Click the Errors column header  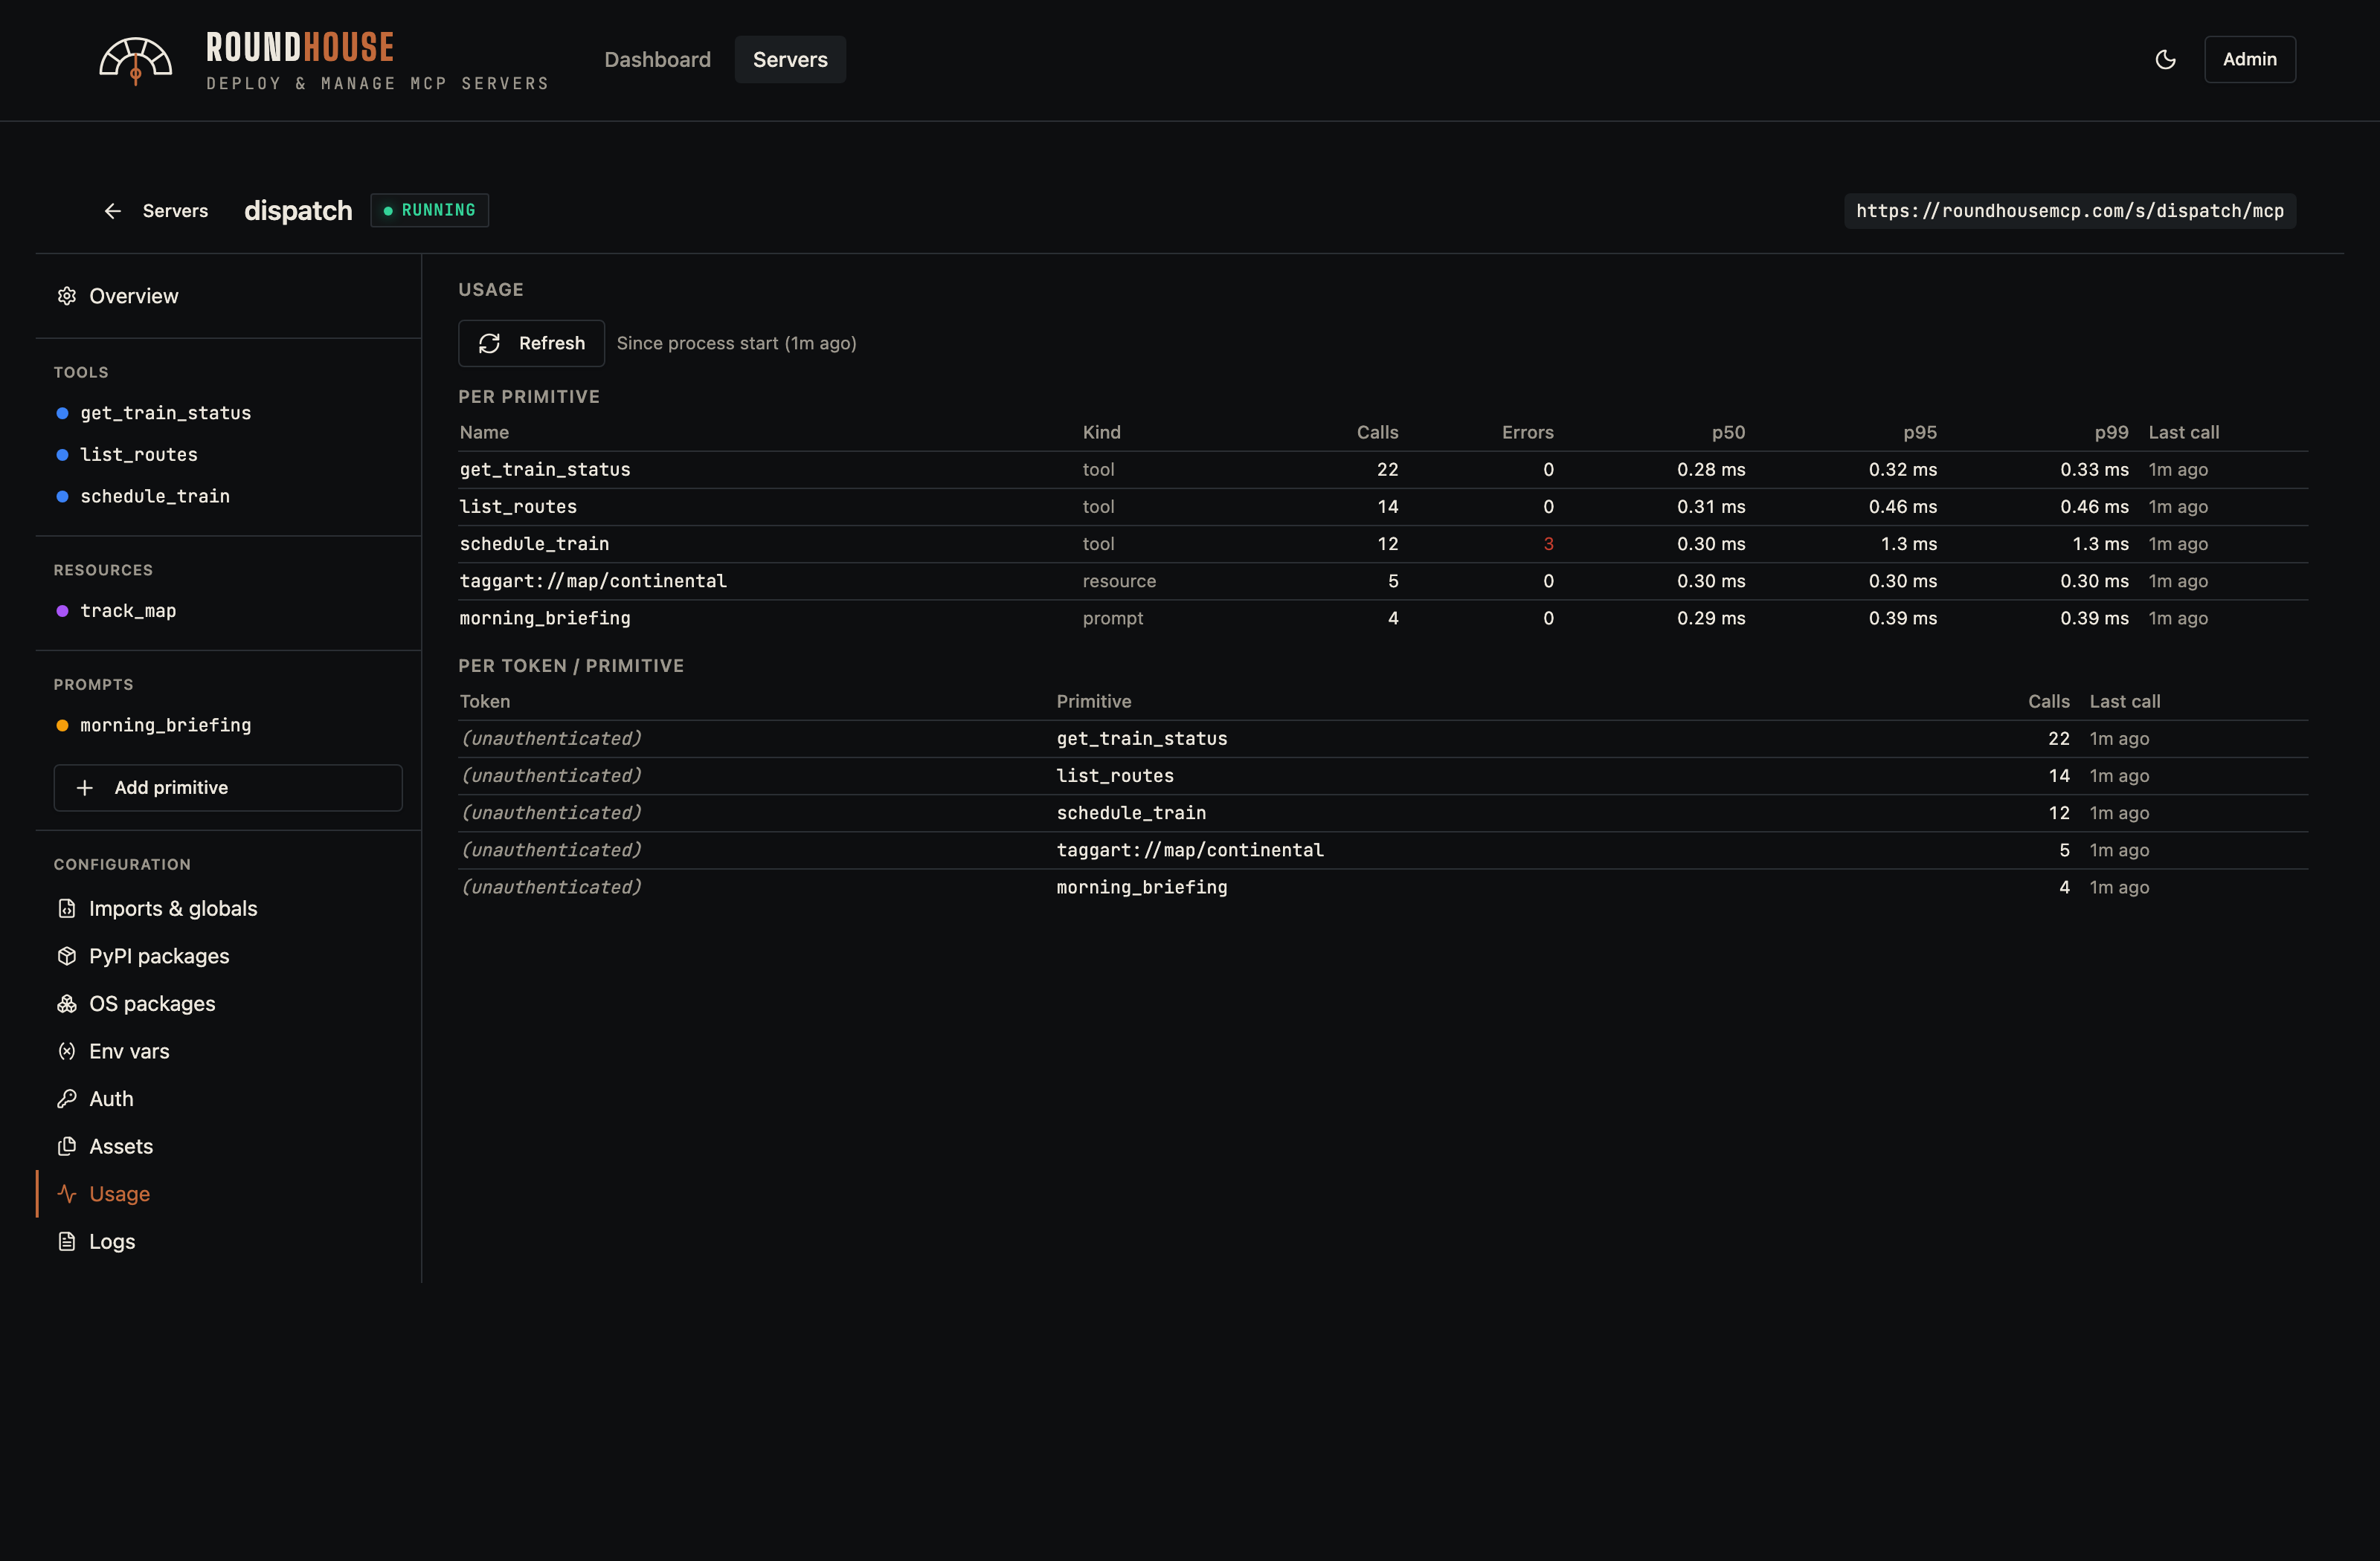point(1527,433)
